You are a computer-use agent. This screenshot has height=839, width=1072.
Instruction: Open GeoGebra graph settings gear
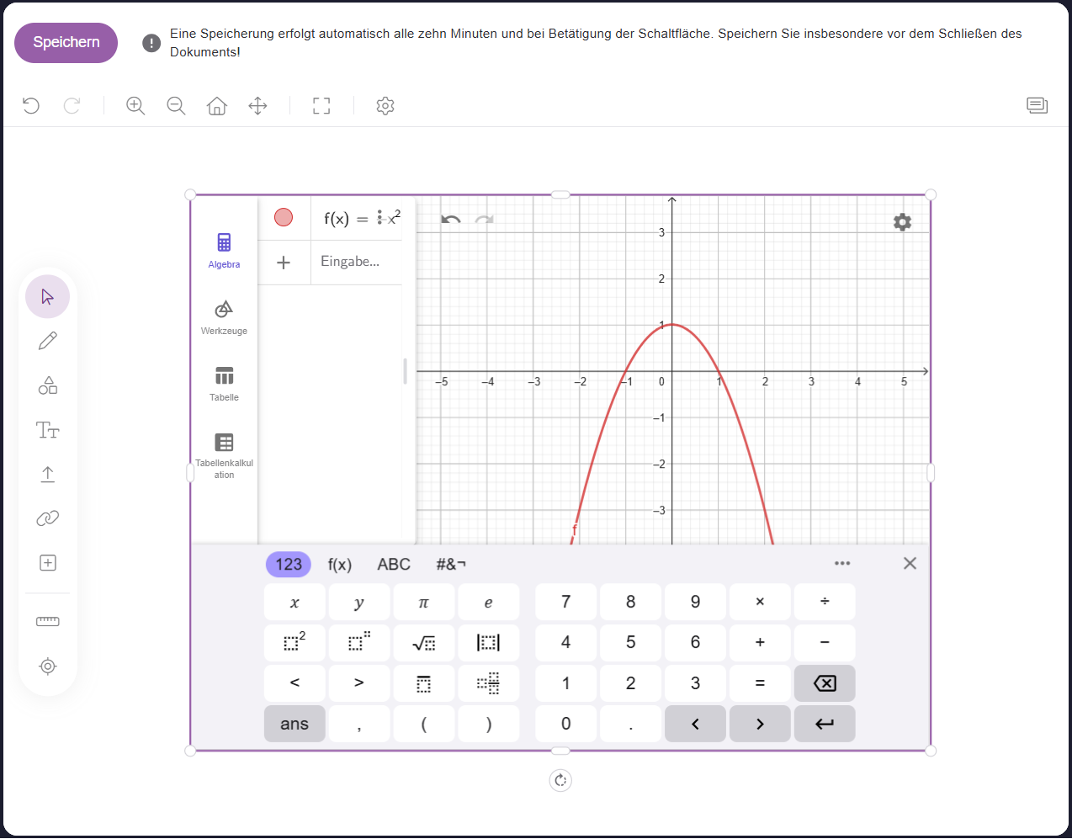tap(902, 222)
